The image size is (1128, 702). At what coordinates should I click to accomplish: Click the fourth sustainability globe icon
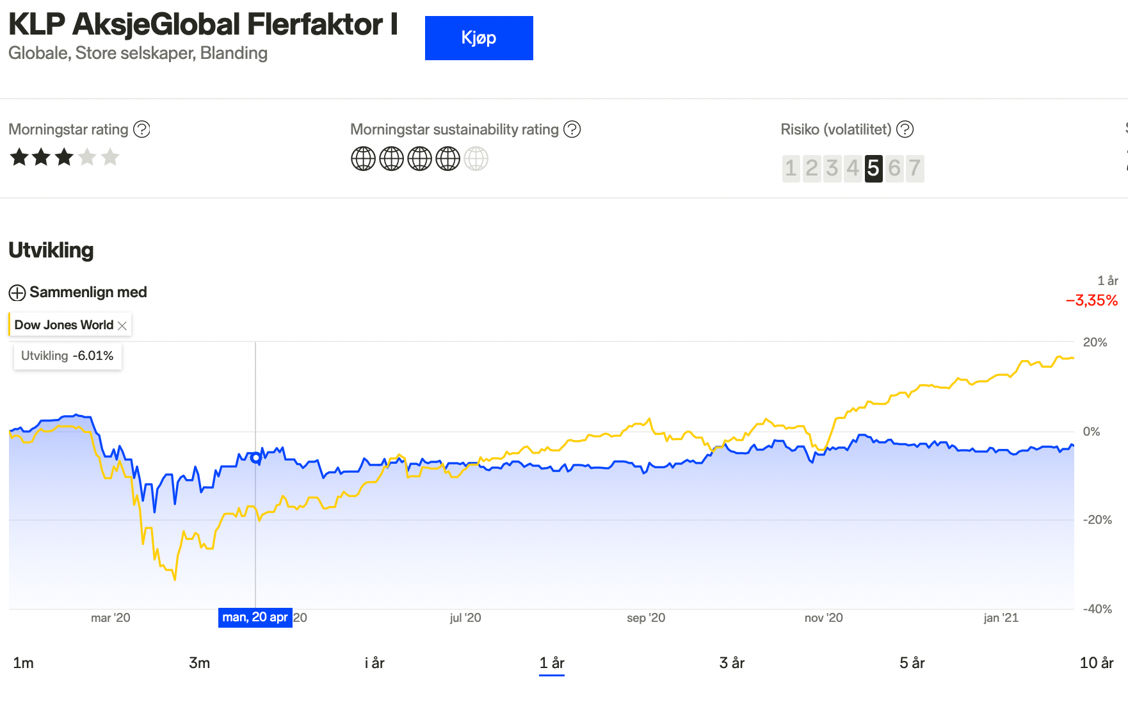tap(447, 159)
